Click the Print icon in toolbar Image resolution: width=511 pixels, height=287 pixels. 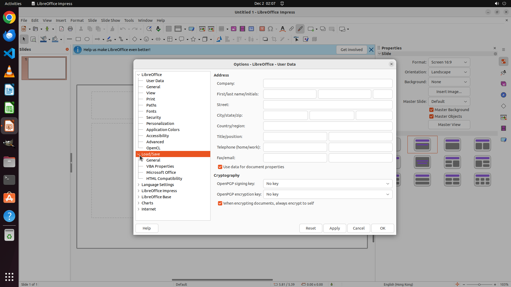click(70, 29)
